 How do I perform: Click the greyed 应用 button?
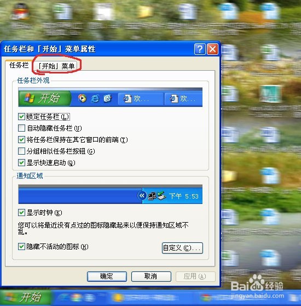[195, 276]
